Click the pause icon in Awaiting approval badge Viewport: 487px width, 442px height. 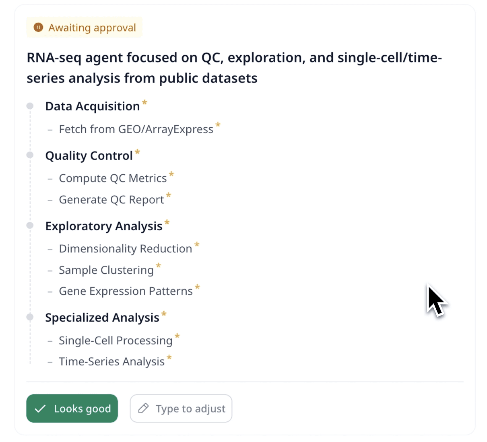tap(38, 28)
